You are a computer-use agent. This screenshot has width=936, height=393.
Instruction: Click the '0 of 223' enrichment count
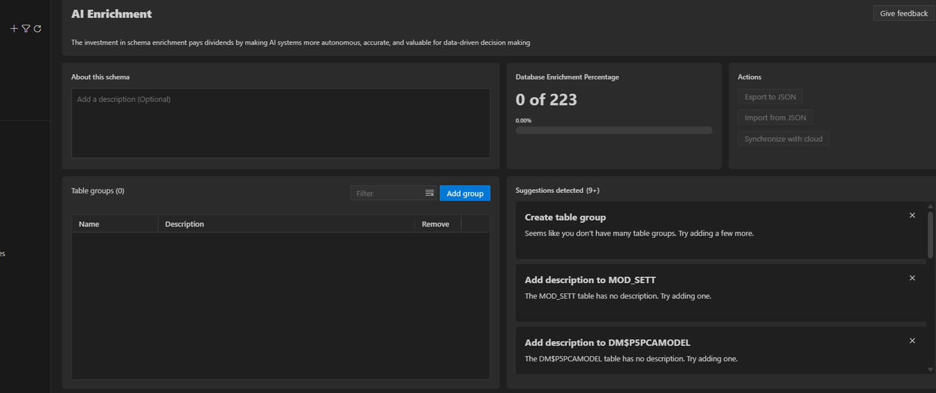(x=546, y=100)
